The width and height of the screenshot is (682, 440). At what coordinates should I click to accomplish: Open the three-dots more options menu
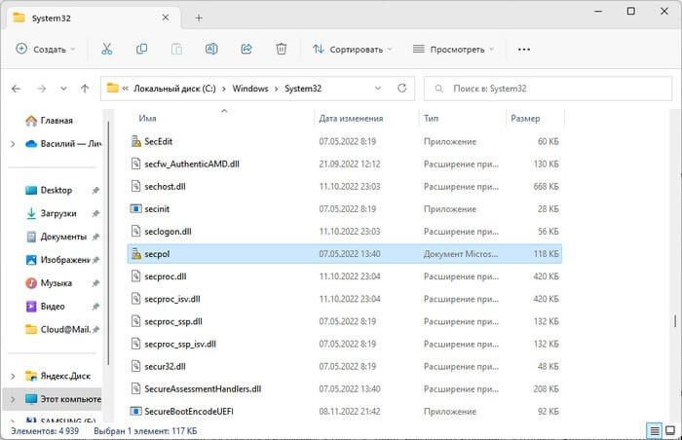tap(524, 50)
